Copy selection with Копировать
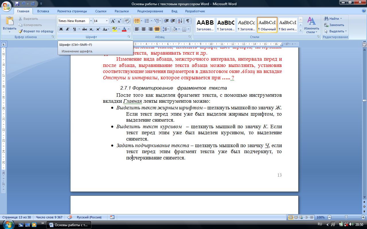Viewport: 367px width, 229px height. pos(30,25)
